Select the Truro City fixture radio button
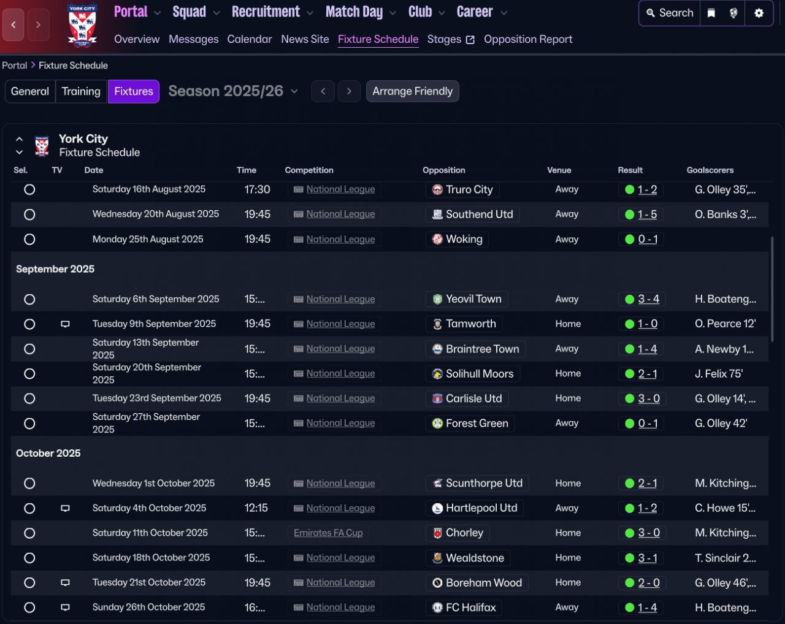The width and height of the screenshot is (785, 624). (29, 190)
